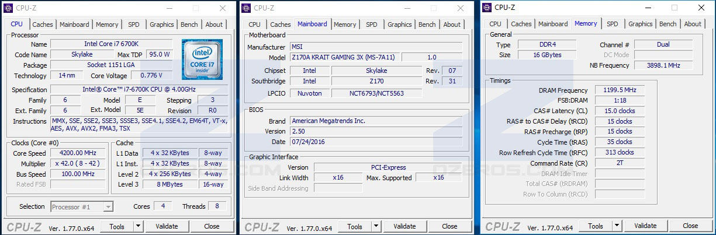The height and width of the screenshot is (235, 716).
Task: Open Tools dropdown arrow in left window
Action: coord(138,226)
